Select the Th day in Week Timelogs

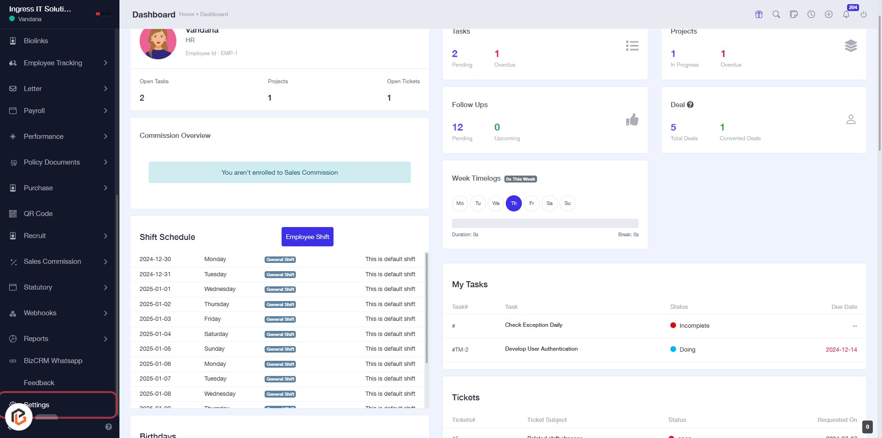pyautogui.click(x=514, y=203)
